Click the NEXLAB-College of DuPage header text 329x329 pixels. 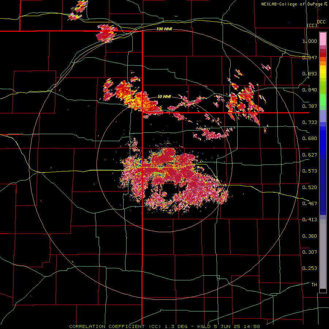pyautogui.click(x=292, y=4)
